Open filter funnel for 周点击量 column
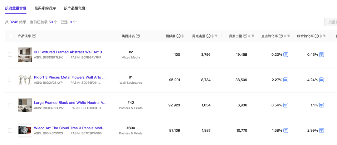Viewport: 337px width, 145px height. [x=216, y=36]
